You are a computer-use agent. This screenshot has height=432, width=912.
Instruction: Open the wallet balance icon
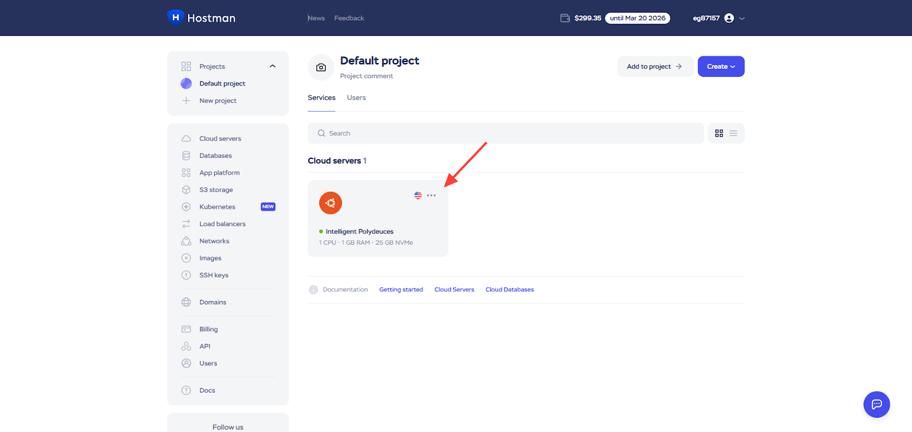(x=565, y=18)
